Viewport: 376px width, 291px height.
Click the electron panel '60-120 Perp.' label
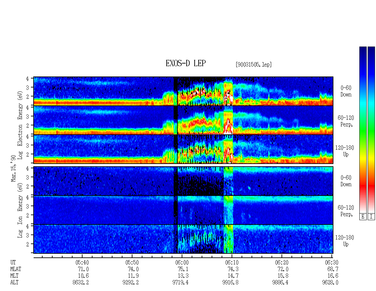click(346, 121)
